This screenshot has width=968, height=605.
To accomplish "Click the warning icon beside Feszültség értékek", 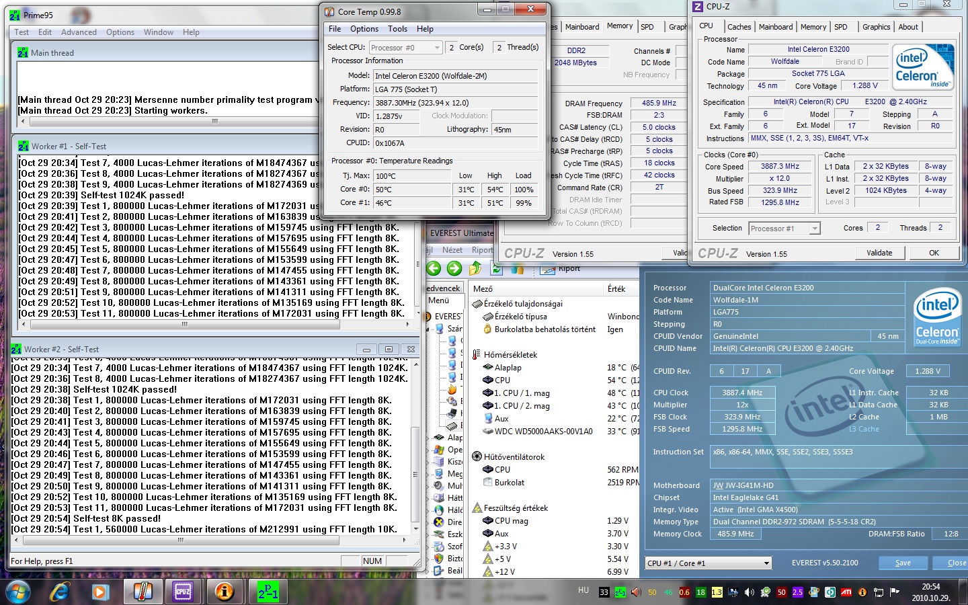I will pos(477,508).
